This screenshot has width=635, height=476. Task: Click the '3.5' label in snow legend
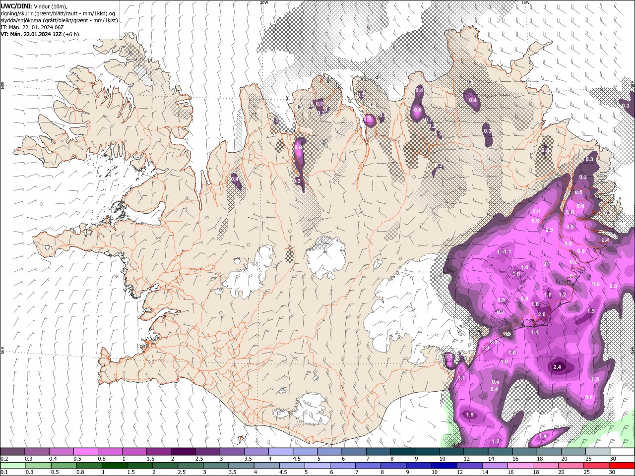(x=248, y=459)
